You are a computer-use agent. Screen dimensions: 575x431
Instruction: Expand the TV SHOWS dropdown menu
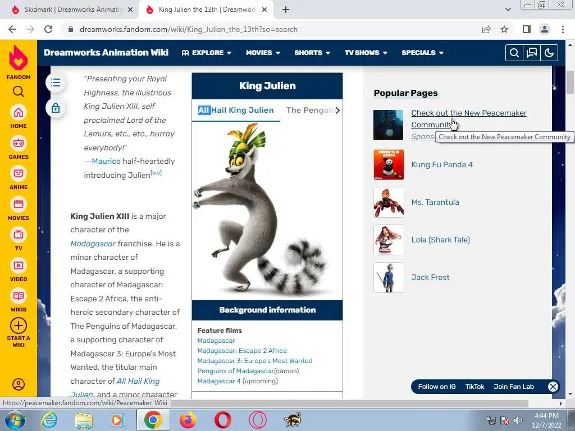tap(366, 53)
